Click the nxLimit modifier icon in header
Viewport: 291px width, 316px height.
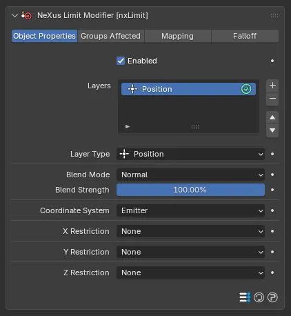tap(26, 16)
